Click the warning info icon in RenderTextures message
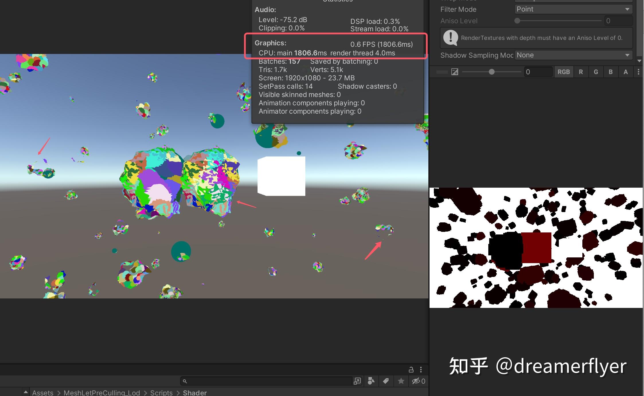The image size is (644, 396). pyautogui.click(x=450, y=38)
